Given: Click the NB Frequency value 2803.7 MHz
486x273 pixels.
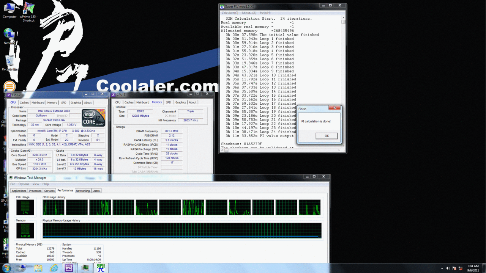Looking at the screenshot, I should [190, 121].
